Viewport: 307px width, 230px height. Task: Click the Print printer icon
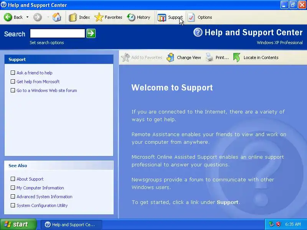click(x=209, y=58)
